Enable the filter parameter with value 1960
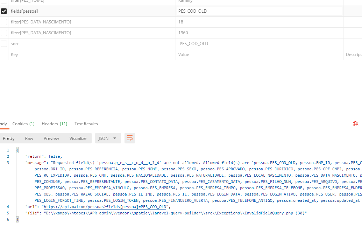 (x=4, y=33)
